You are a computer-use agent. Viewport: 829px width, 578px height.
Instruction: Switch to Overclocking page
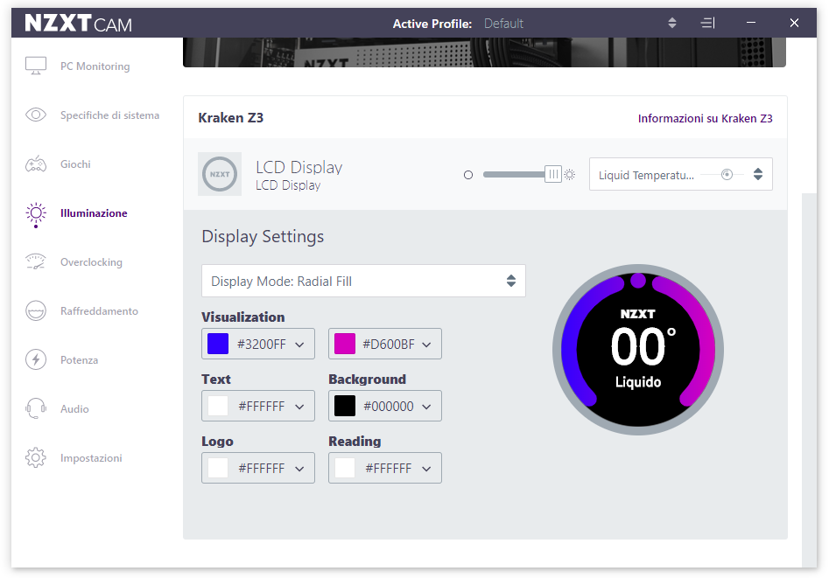click(x=91, y=262)
